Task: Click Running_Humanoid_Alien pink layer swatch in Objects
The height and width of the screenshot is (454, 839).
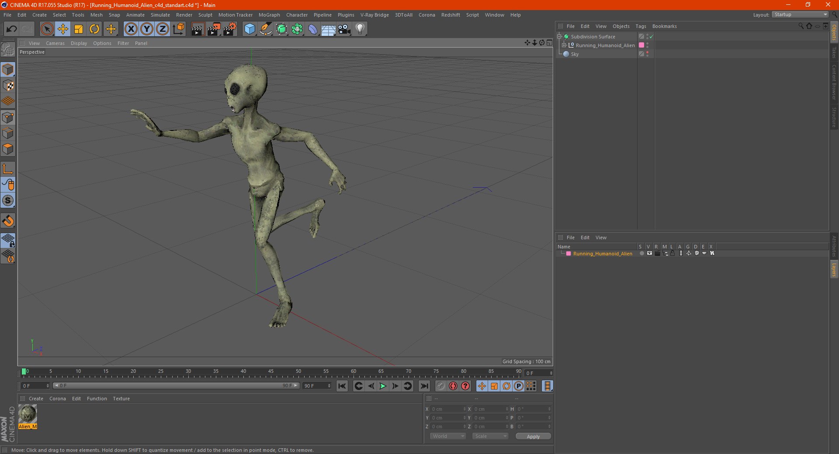Action: point(641,45)
